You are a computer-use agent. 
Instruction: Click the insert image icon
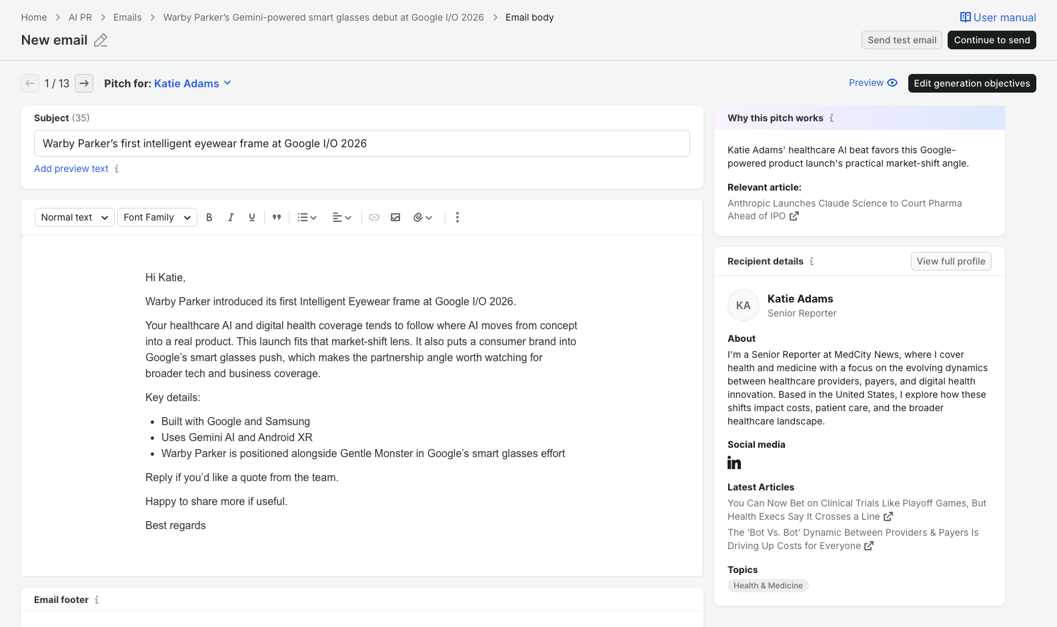click(x=395, y=217)
